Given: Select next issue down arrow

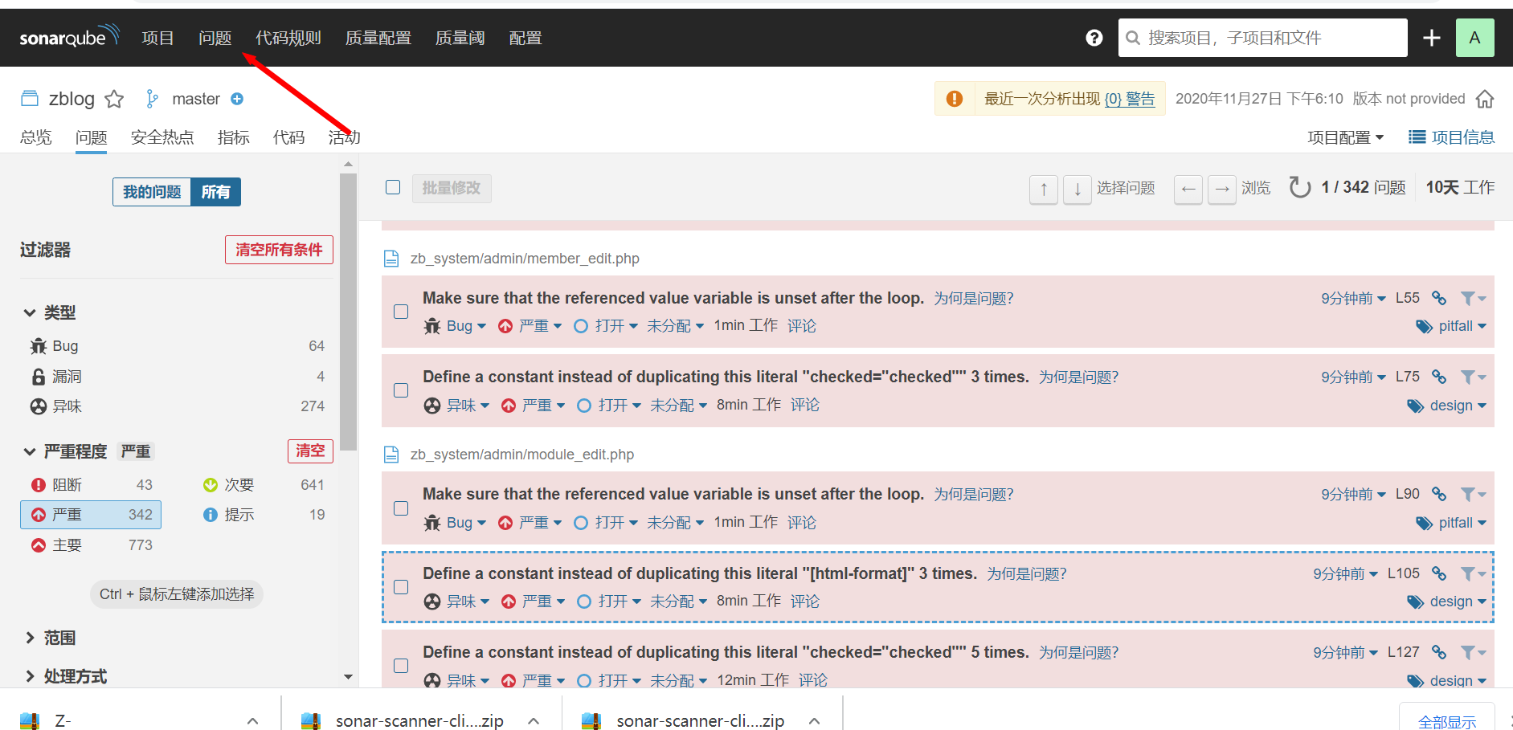Looking at the screenshot, I should tap(1077, 189).
